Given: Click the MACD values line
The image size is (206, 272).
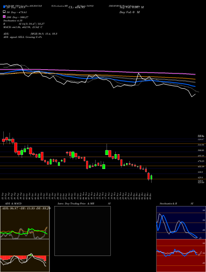Looking at the screenshot, I should point(23,27).
